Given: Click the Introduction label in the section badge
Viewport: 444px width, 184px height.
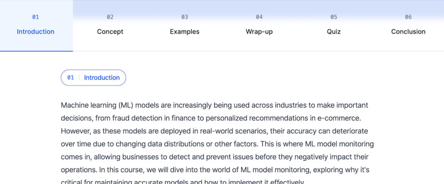Looking at the screenshot, I should (x=102, y=77).
